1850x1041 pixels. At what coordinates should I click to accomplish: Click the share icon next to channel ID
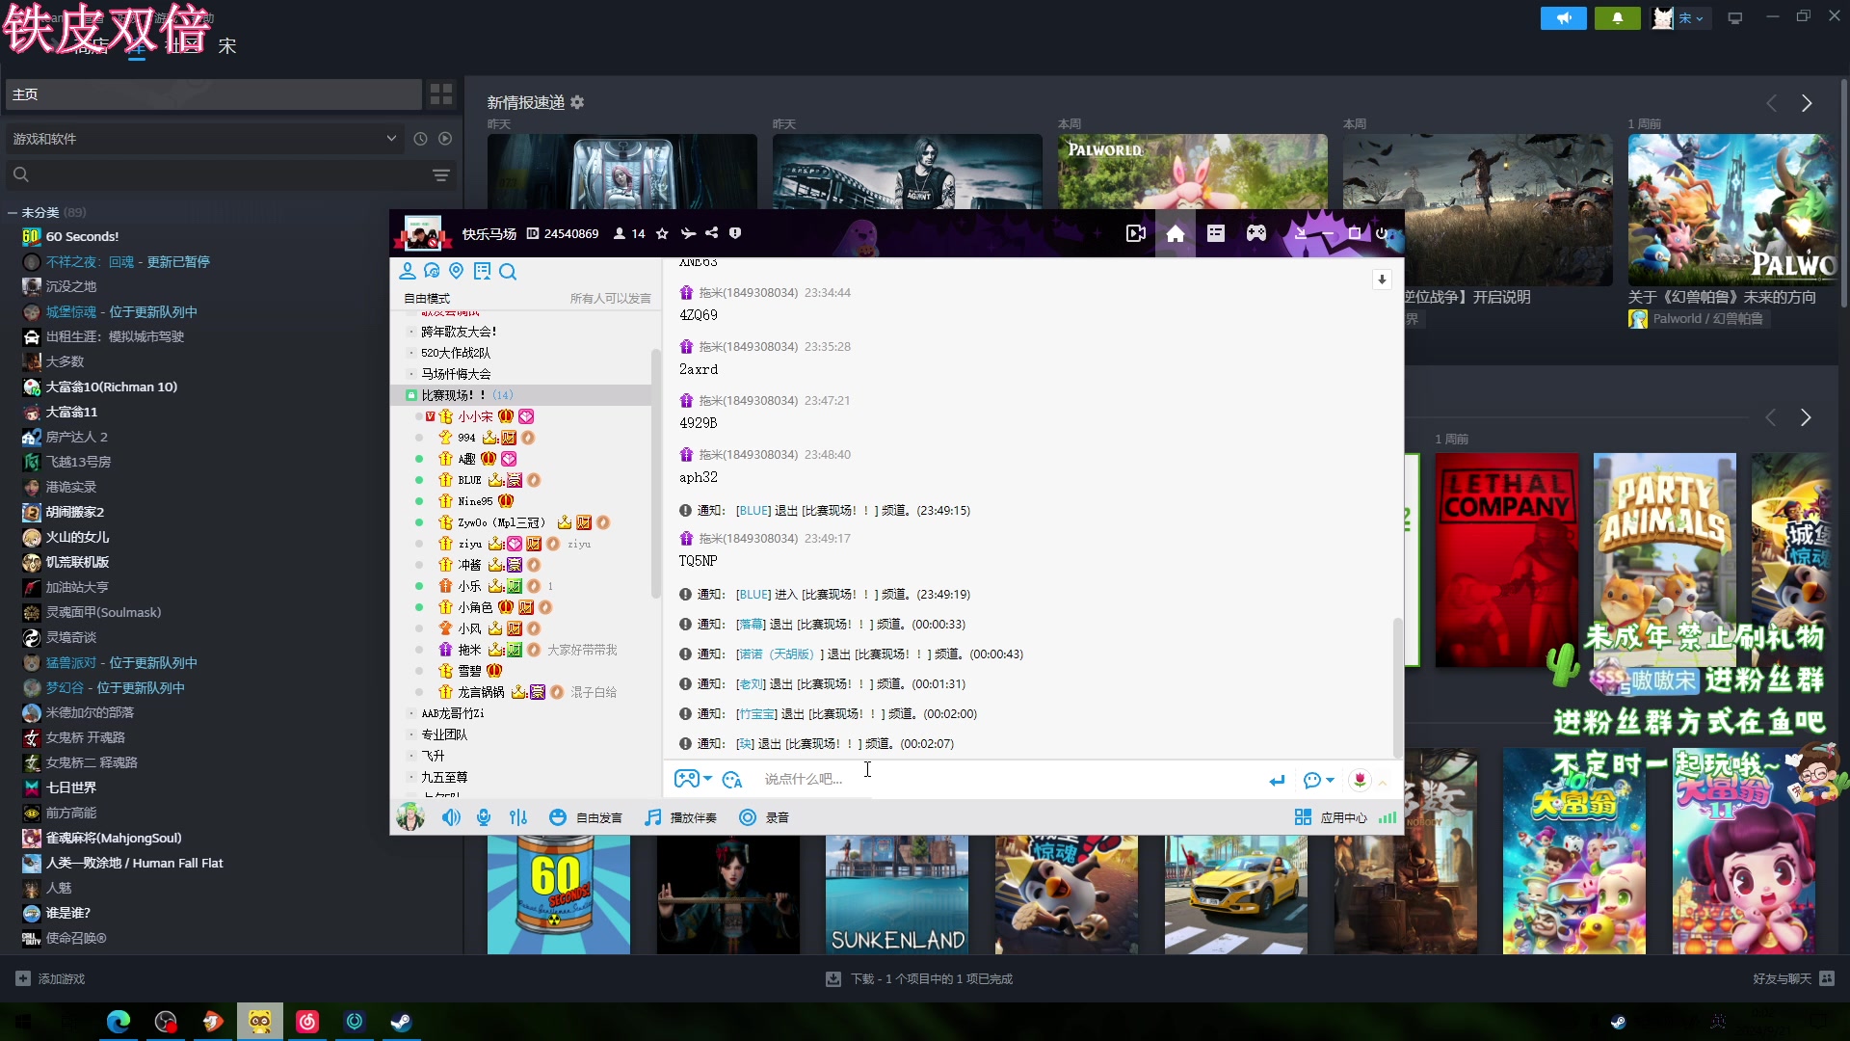711,233
